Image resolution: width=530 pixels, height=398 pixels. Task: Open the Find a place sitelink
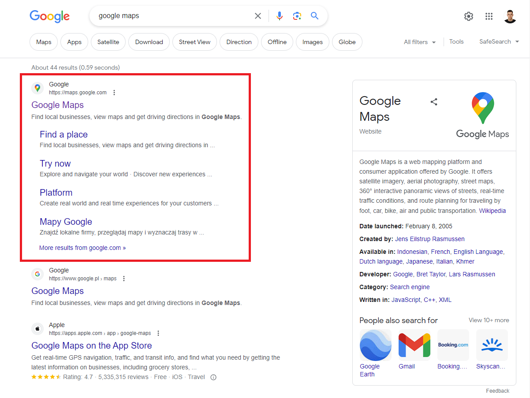coord(63,134)
